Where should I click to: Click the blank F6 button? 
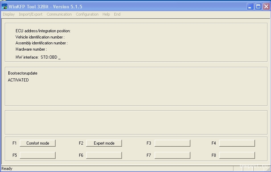pos(104,155)
